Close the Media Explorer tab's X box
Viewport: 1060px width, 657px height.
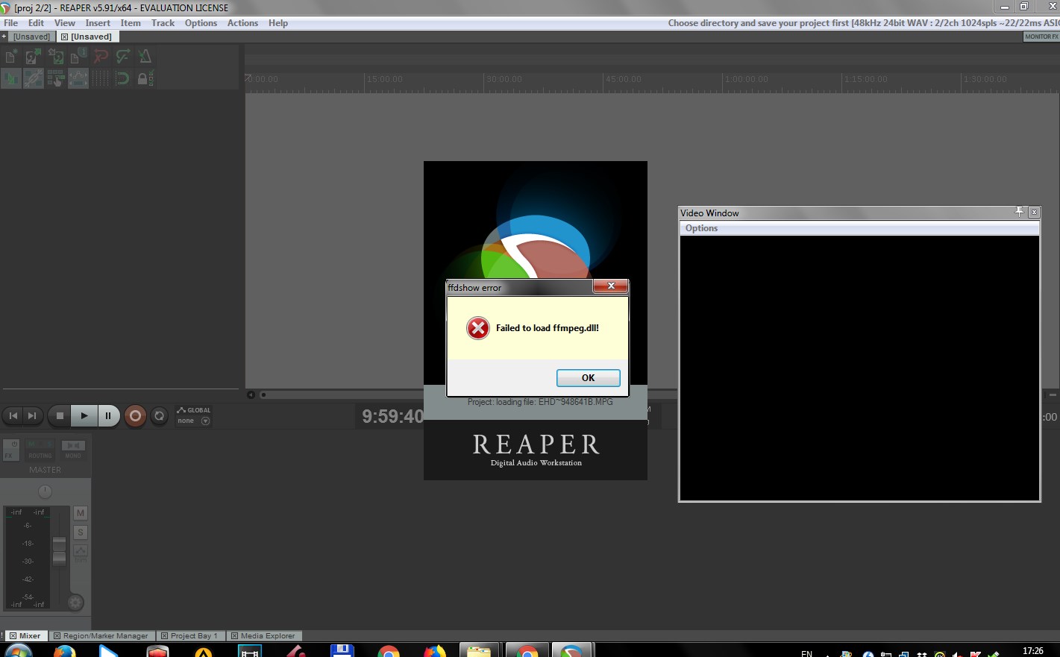[x=234, y=636]
